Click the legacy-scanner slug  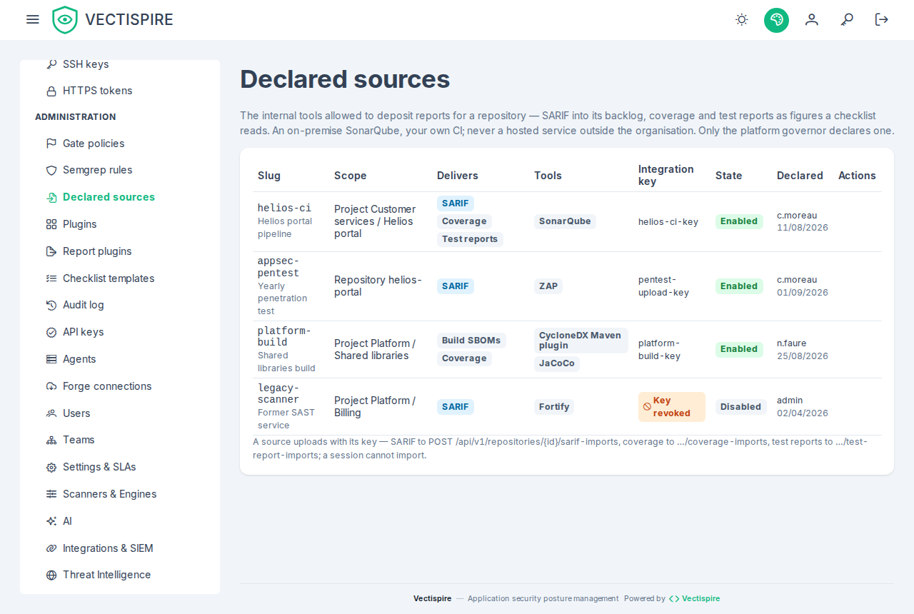[278, 393]
